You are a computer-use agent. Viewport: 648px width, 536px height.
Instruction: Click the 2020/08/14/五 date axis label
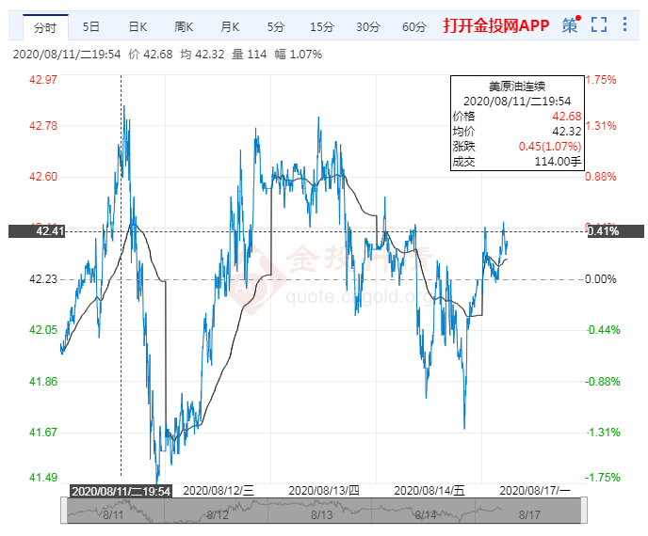pyautogui.click(x=429, y=490)
